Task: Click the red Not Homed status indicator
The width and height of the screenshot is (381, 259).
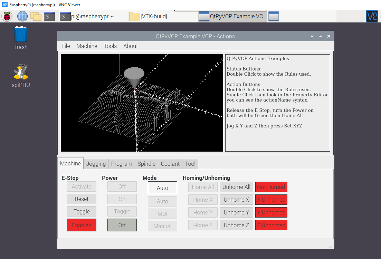Action: 271,187
